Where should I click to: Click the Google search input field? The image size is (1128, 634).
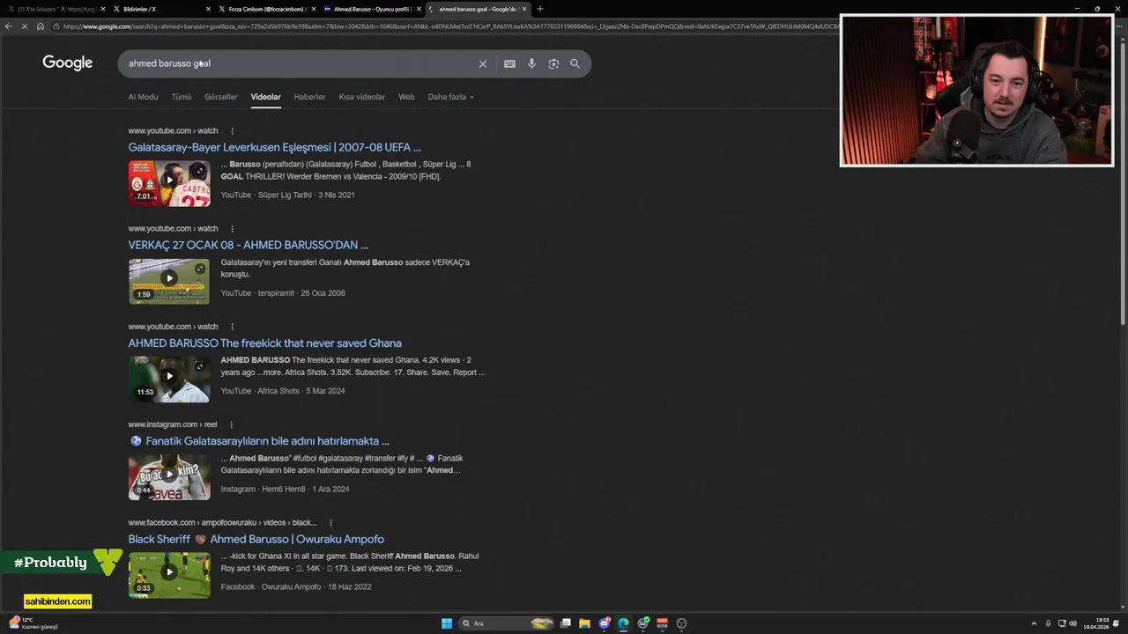[x=300, y=63]
